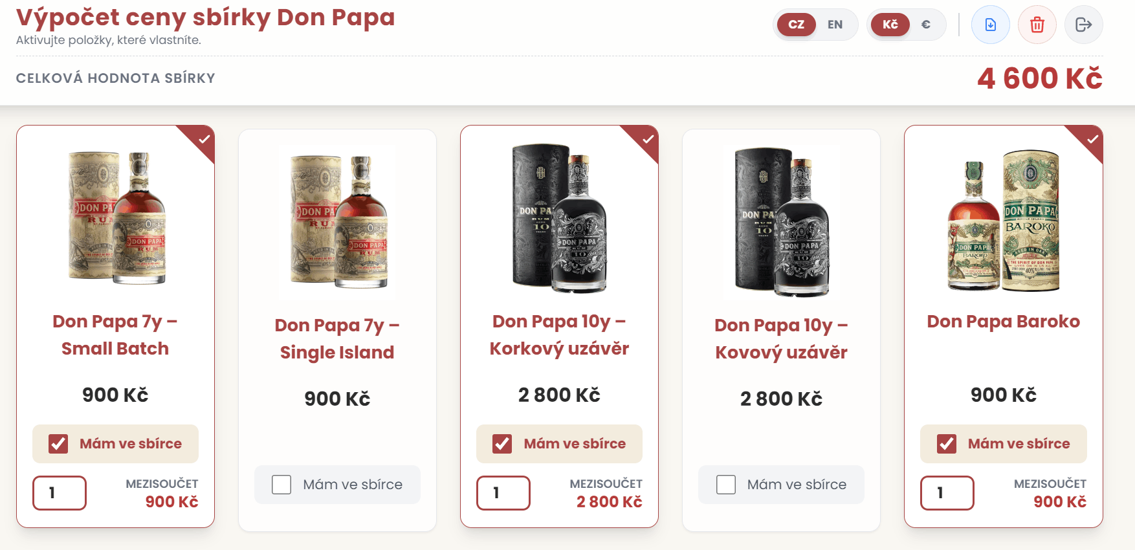This screenshot has height=550, width=1135.
Task: Click the export/download file icon
Action: tap(990, 25)
